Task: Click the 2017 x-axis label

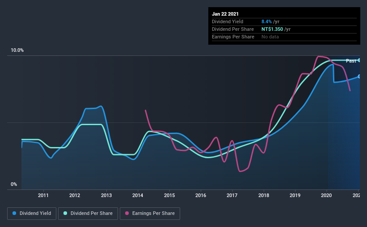Action: coord(232,195)
